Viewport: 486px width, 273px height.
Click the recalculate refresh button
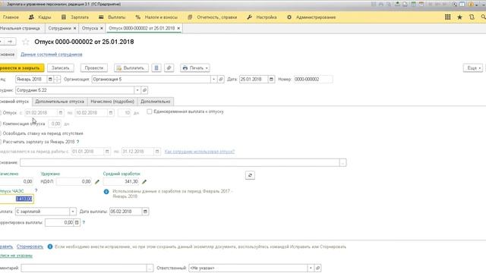[x=250, y=175]
